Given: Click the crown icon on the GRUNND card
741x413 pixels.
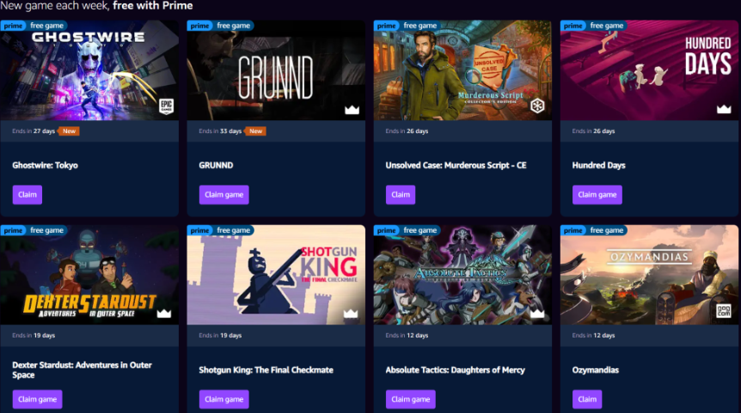Looking at the screenshot, I should point(352,110).
